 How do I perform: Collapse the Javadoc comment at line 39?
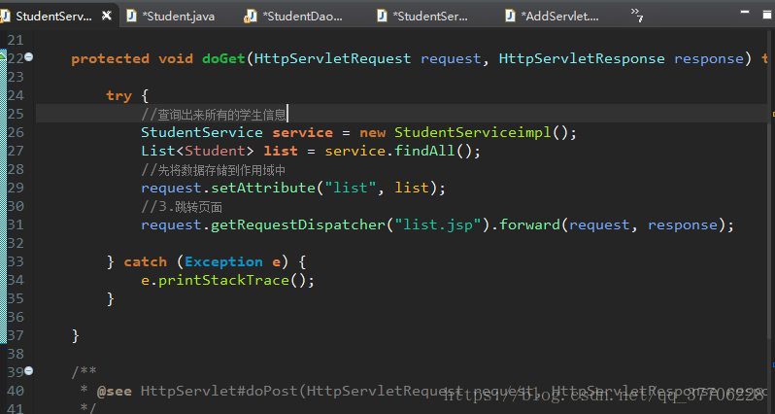point(29,370)
